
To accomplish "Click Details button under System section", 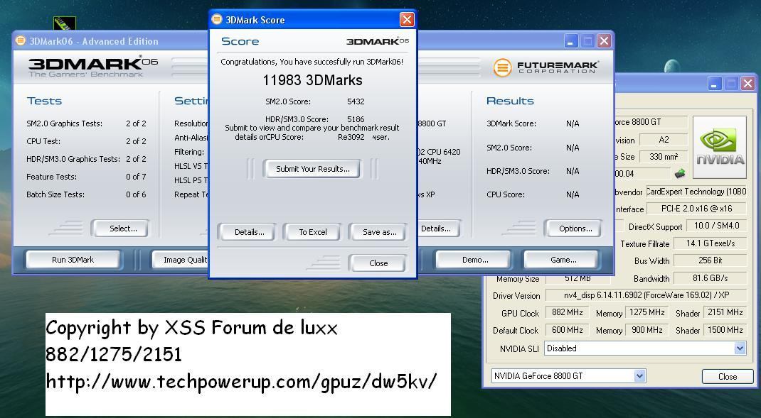I will tap(437, 229).
